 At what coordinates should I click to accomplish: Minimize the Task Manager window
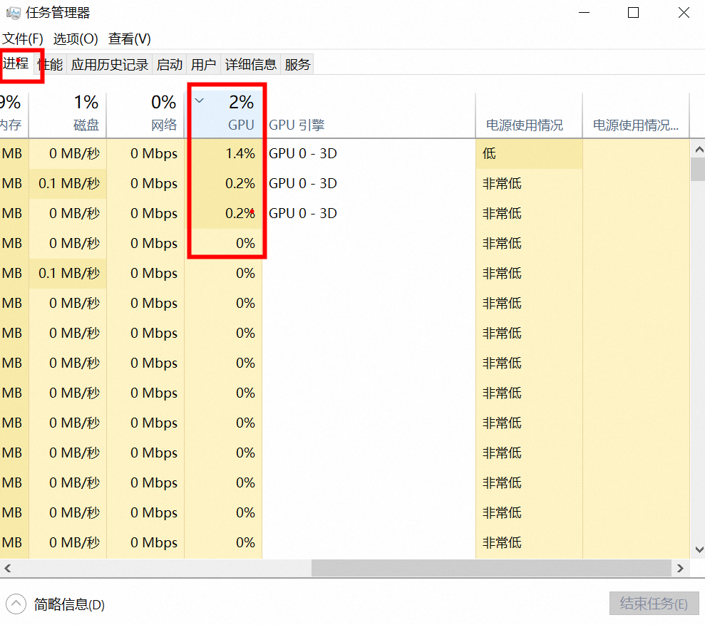pos(584,13)
